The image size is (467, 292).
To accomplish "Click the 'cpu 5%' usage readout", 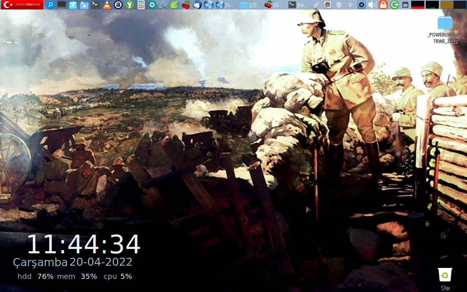I will click(x=118, y=276).
